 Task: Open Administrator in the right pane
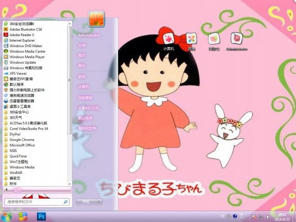point(89,35)
